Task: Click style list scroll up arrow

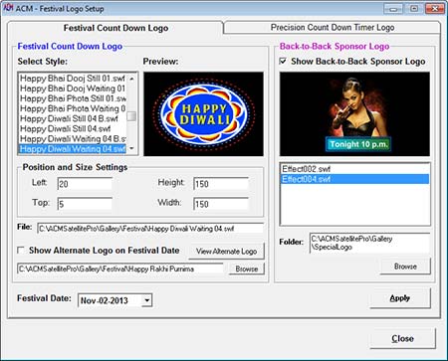Action: (x=132, y=79)
